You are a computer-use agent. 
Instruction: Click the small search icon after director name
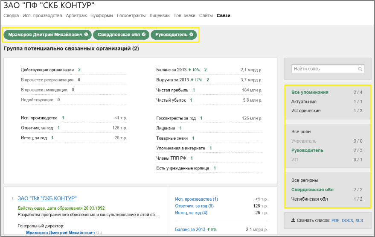click(98, 233)
